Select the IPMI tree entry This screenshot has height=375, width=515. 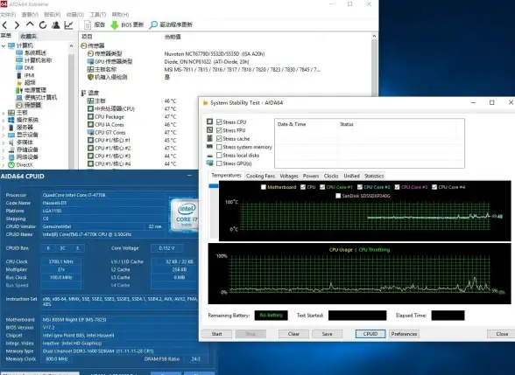tap(25, 75)
